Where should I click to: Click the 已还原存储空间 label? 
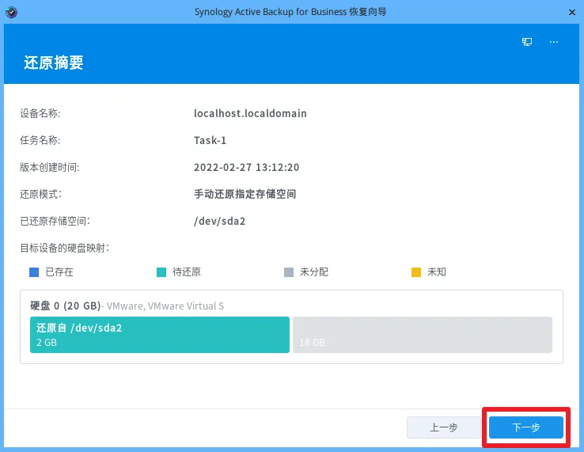(x=55, y=221)
